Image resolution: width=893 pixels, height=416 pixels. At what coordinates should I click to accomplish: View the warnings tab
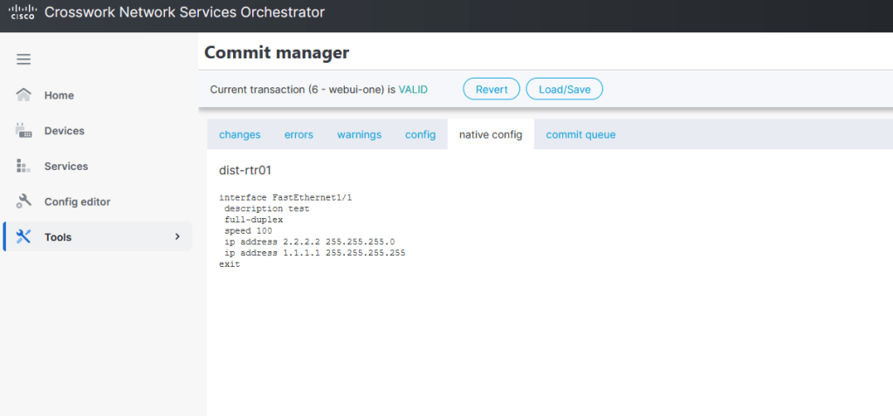[359, 134]
